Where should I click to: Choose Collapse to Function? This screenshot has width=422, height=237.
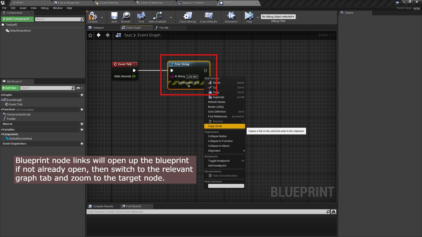tap(224, 141)
